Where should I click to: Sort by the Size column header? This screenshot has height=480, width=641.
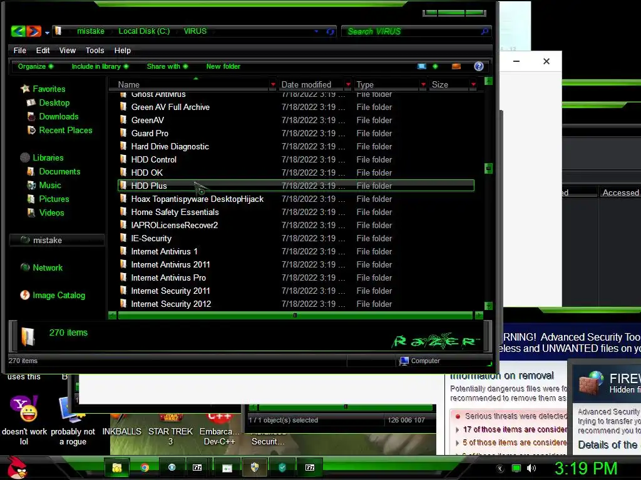[440, 84]
